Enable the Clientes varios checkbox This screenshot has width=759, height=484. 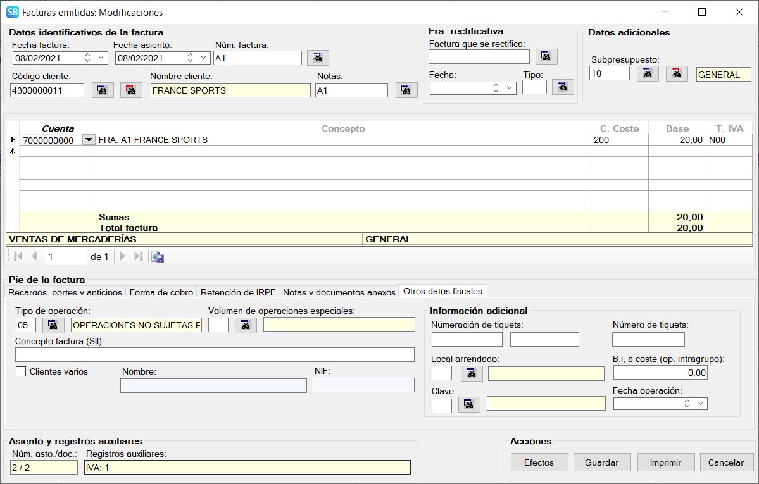[x=21, y=372]
